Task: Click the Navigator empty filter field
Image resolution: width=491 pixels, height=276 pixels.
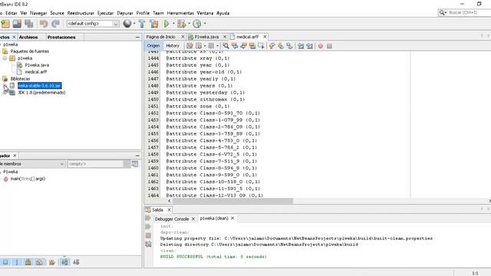Action: [95, 164]
